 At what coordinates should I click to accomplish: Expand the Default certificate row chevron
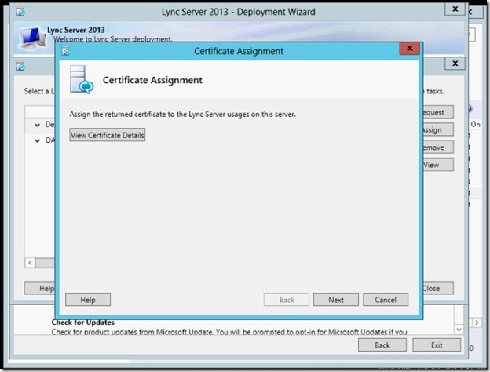[38, 125]
